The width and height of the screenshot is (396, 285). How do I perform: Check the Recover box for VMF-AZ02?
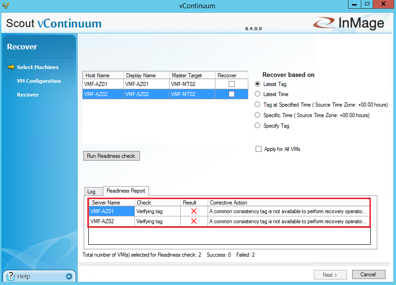[x=231, y=94]
